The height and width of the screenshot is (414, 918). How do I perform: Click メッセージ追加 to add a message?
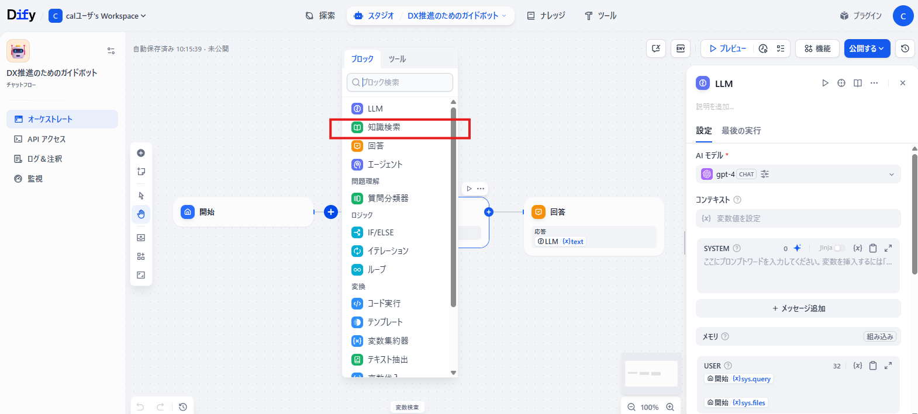point(798,308)
